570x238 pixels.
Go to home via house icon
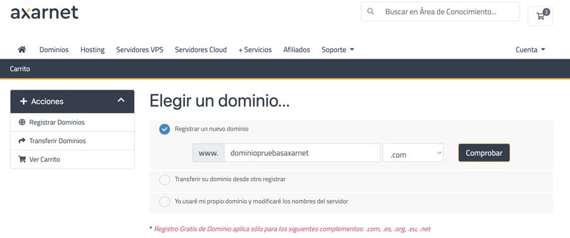pyautogui.click(x=22, y=50)
